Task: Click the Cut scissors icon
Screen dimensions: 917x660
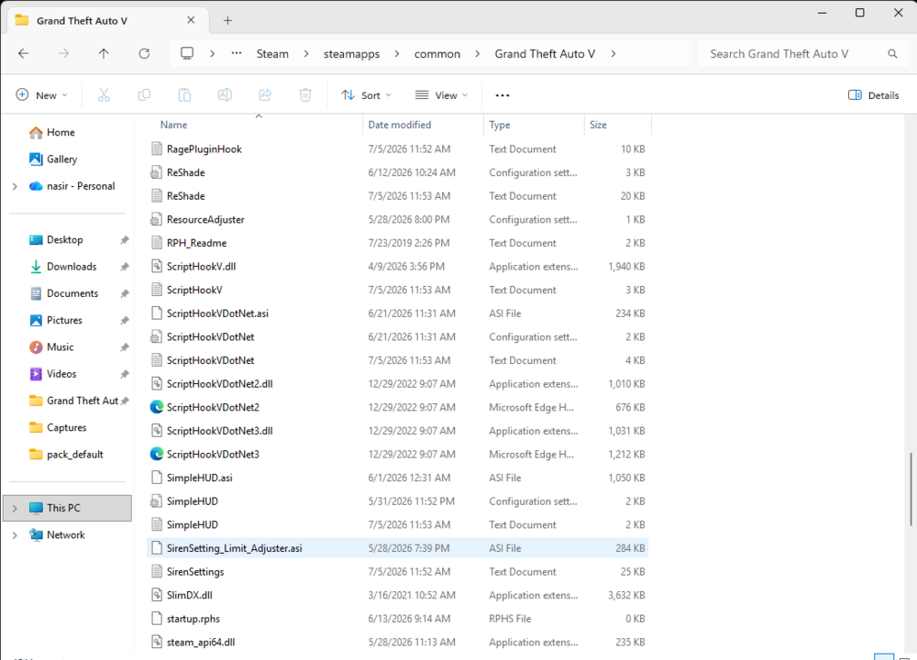Action: (104, 95)
